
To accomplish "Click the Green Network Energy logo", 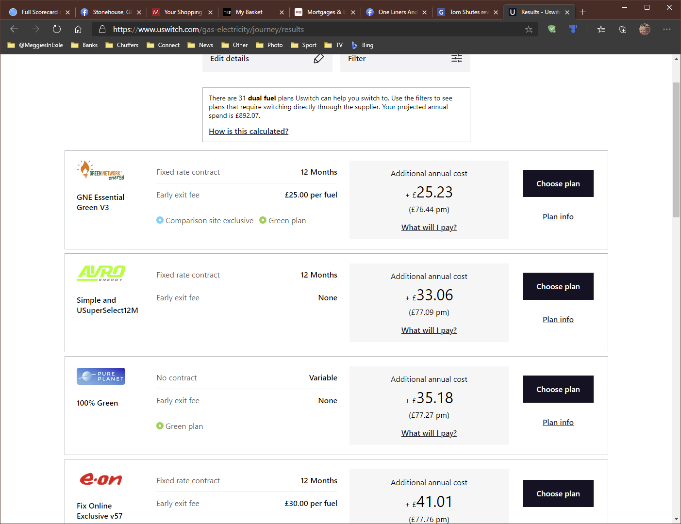I will point(100,170).
